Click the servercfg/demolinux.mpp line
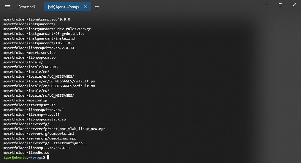Screen dimensions: 301x163 pos(40,138)
